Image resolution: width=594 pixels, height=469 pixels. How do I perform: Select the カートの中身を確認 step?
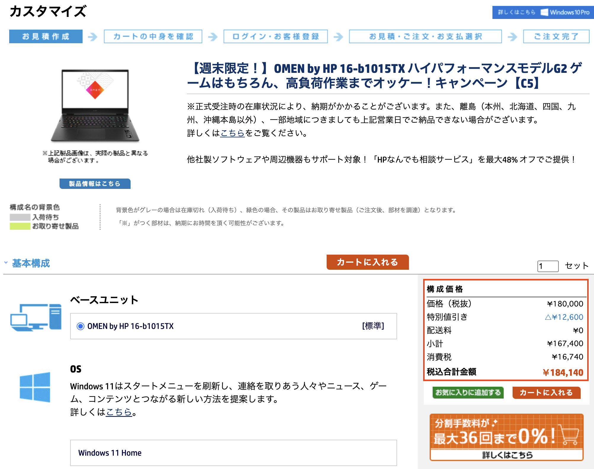(x=153, y=36)
